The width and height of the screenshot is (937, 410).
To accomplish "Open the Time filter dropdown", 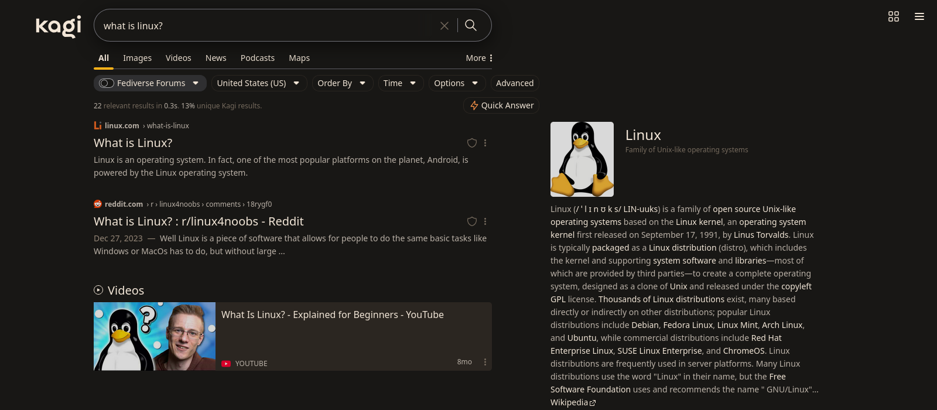I will 399,83.
